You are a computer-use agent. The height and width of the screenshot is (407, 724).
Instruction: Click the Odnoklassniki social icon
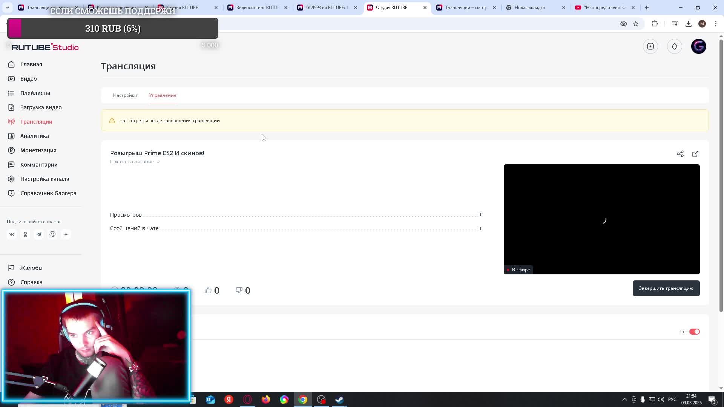[x=25, y=234]
